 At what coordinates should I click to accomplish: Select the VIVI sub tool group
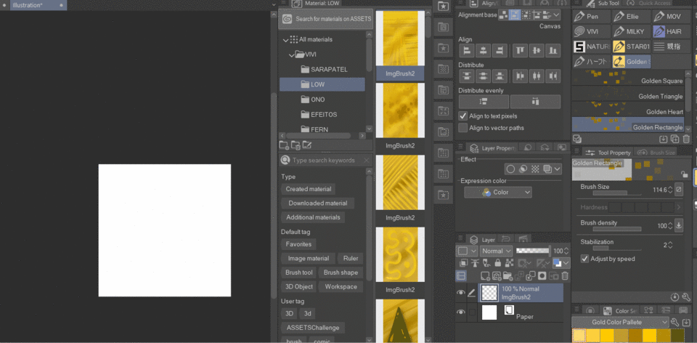pyautogui.click(x=591, y=31)
